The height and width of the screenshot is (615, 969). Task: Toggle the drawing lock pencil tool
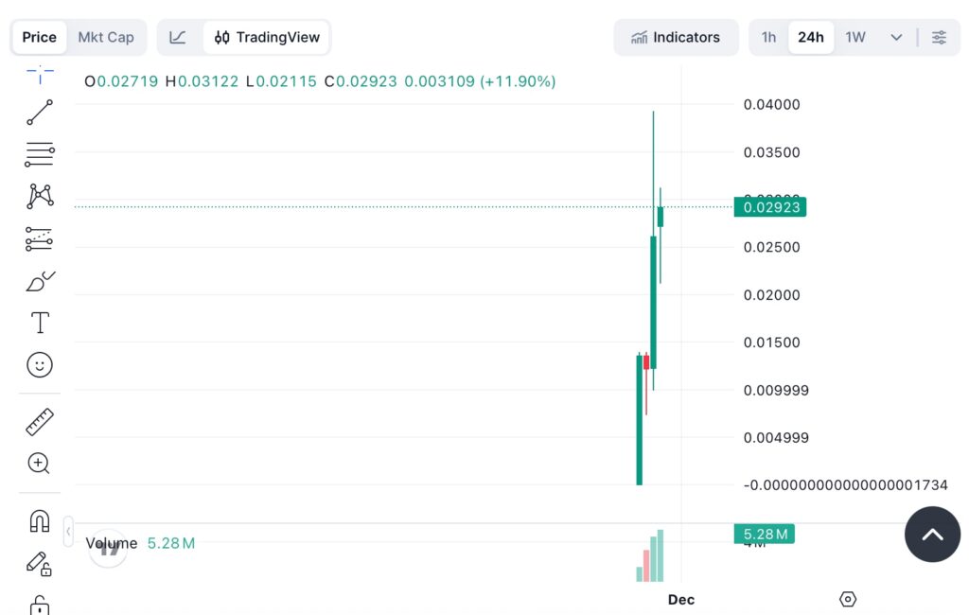tap(39, 563)
